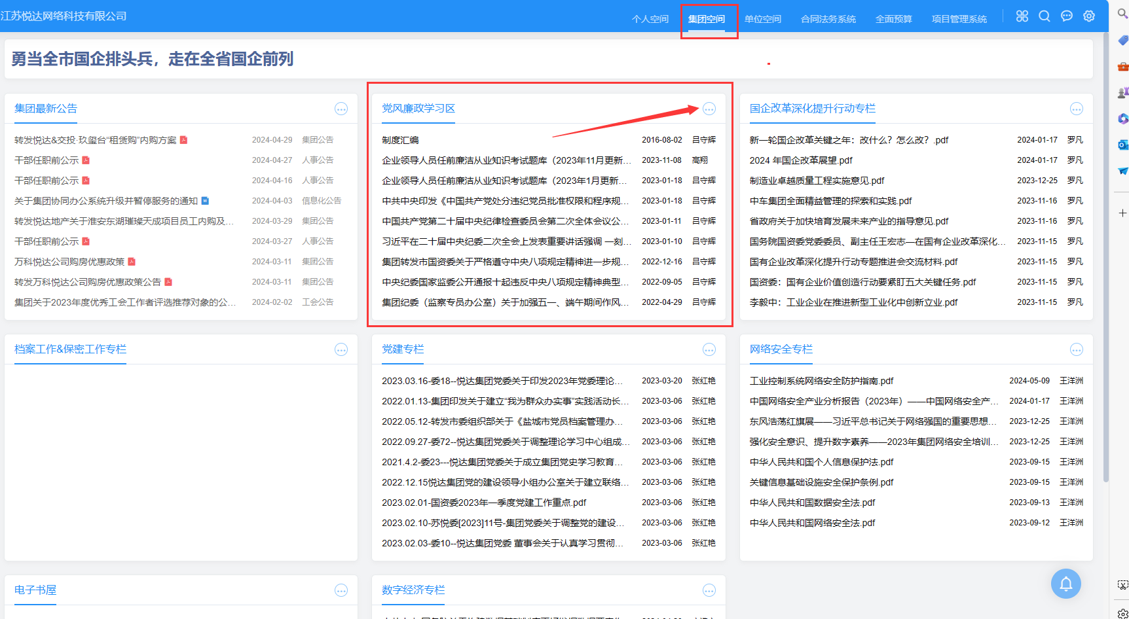Expand more options for 集团最新公告 panel
This screenshot has width=1129, height=619.
(x=341, y=109)
